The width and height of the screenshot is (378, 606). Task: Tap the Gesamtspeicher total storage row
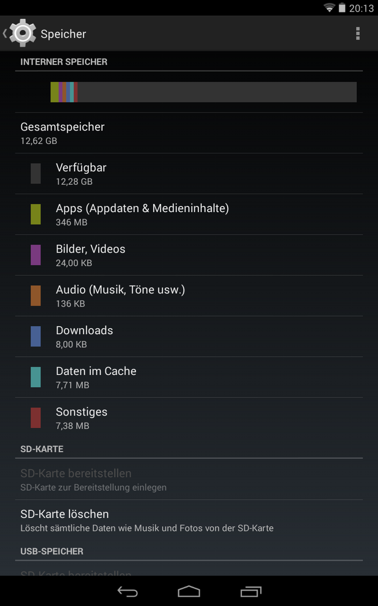click(x=62, y=133)
